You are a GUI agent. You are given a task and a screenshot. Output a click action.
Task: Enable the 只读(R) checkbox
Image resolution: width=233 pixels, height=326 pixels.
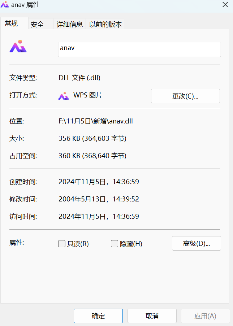61,244
